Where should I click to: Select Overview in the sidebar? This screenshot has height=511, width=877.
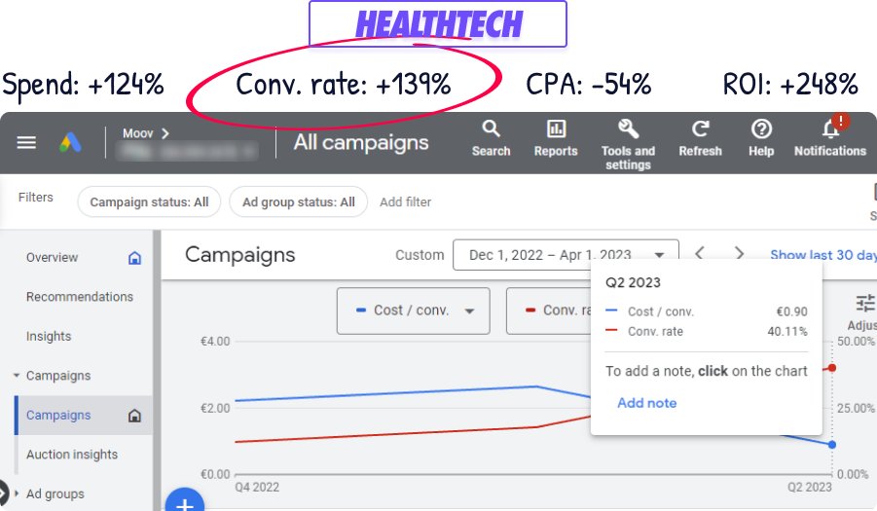click(53, 258)
